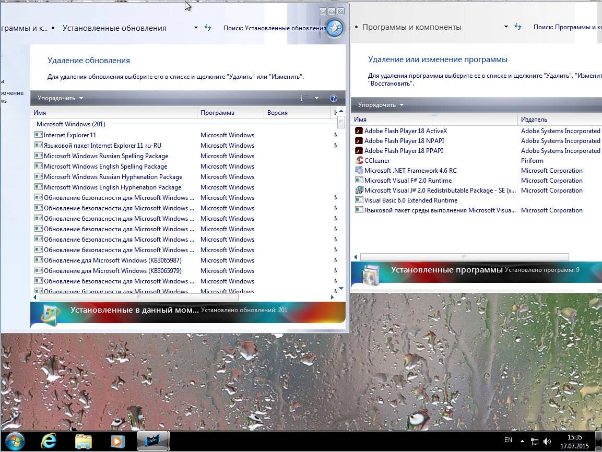The height and width of the screenshot is (452, 602).
Task: Select Piriform publisher cell
Action: click(x=532, y=161)
